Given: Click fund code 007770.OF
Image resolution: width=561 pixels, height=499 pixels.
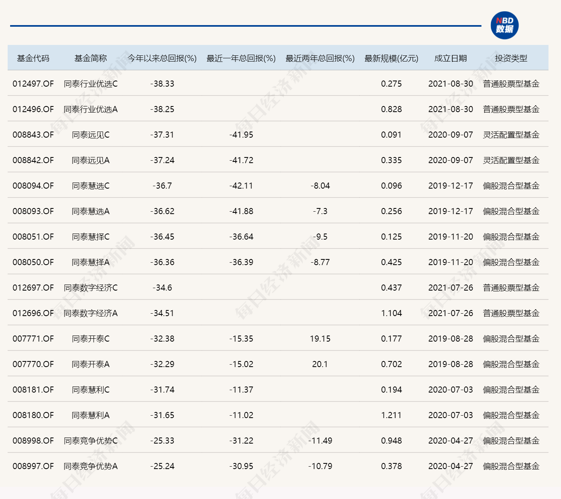Looking at the screenshot, I should [x=33, y=364].
